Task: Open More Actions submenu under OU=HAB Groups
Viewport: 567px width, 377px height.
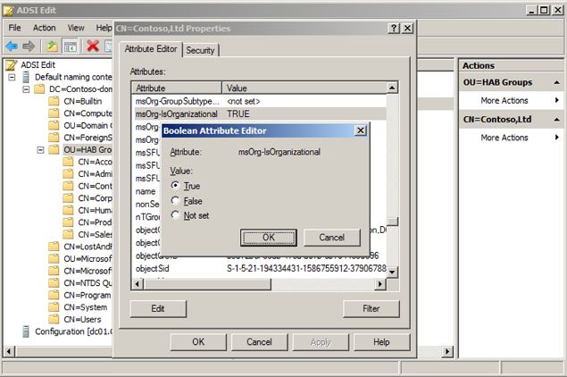Action: pos(504,101)
